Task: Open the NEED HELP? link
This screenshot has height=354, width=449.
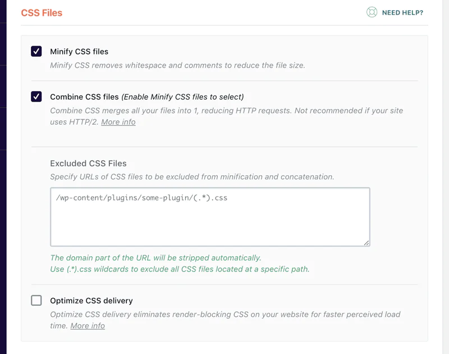Action: click(402, 12)
